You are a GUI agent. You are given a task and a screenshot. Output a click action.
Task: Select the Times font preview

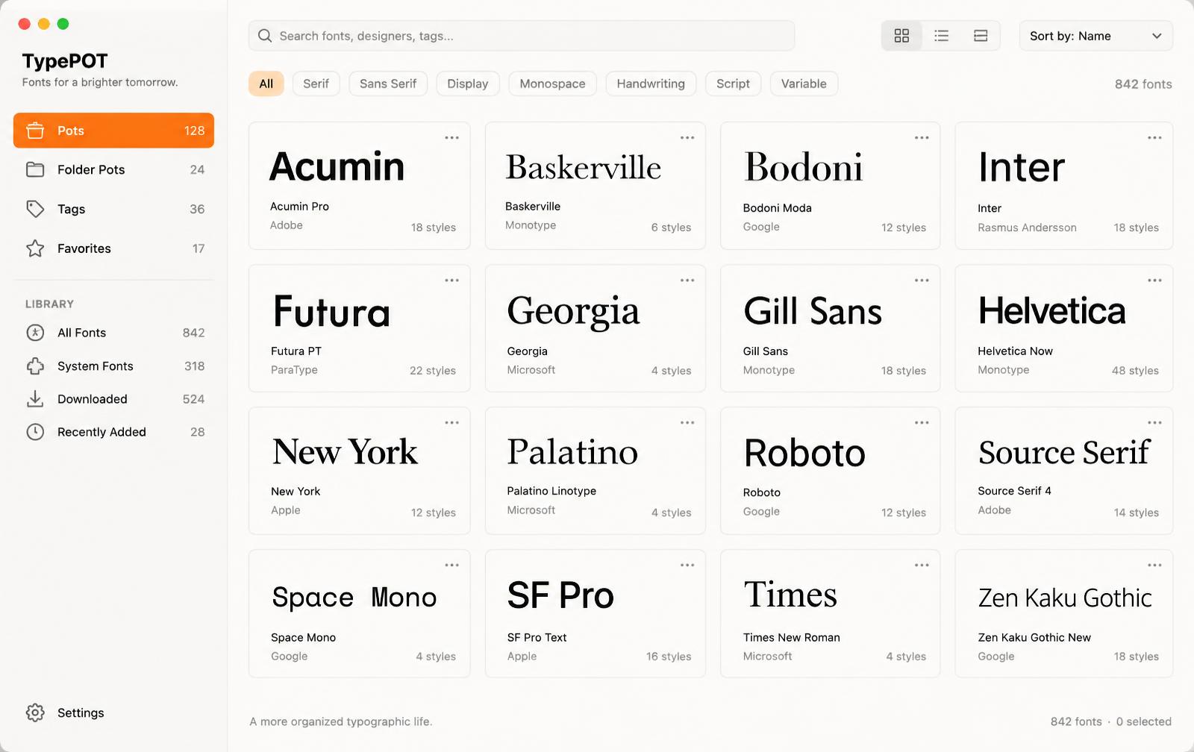click(x=790, y=595)
